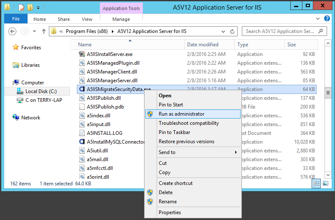
Task: Click the A5IISManagedPlugin.dll file icon
Action: pos(82,63)
